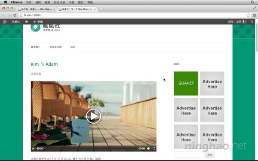Toggle video fullscreen mode
Image resolution: width=258 pixels, height=161 pixels.
pyautogui.click(x=154, y=149)
